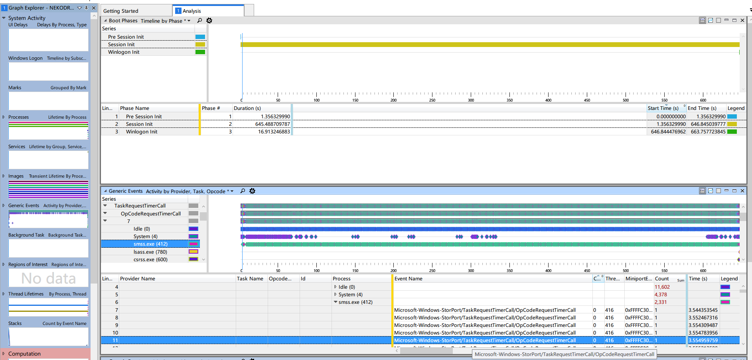This screenshot has width=752, height=360.
Task: Toggle csrss.exe (600) series visibility swatch
Action: click(x=193, y=259)
